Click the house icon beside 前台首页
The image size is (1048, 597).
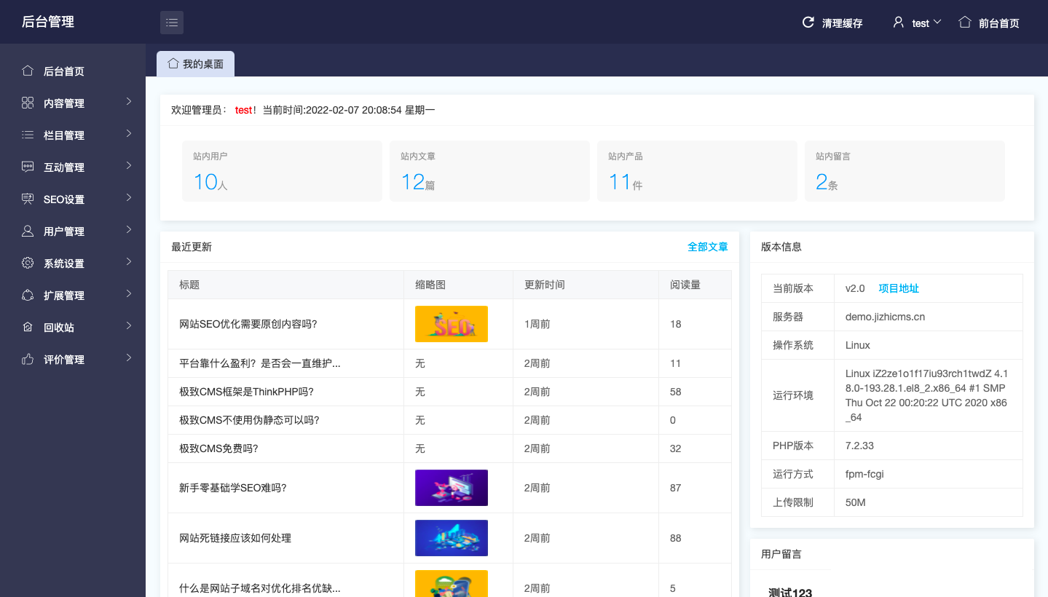point(965,23)
